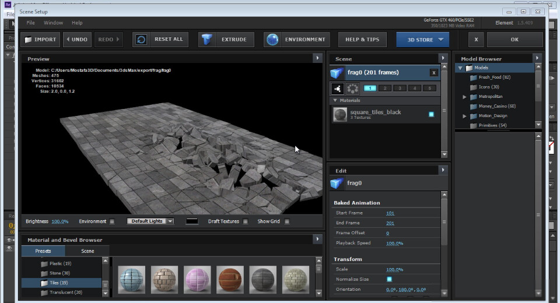Expand Model Browser panel options arrow
Screen dimensions: 560x303
[x=537, y=58]
